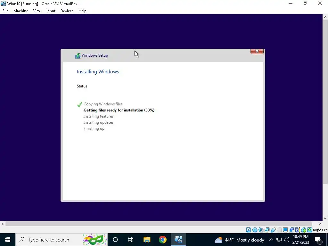This screenshot has height=246, width=328.
Task: Open the Input menu
Action: [51, 11]
